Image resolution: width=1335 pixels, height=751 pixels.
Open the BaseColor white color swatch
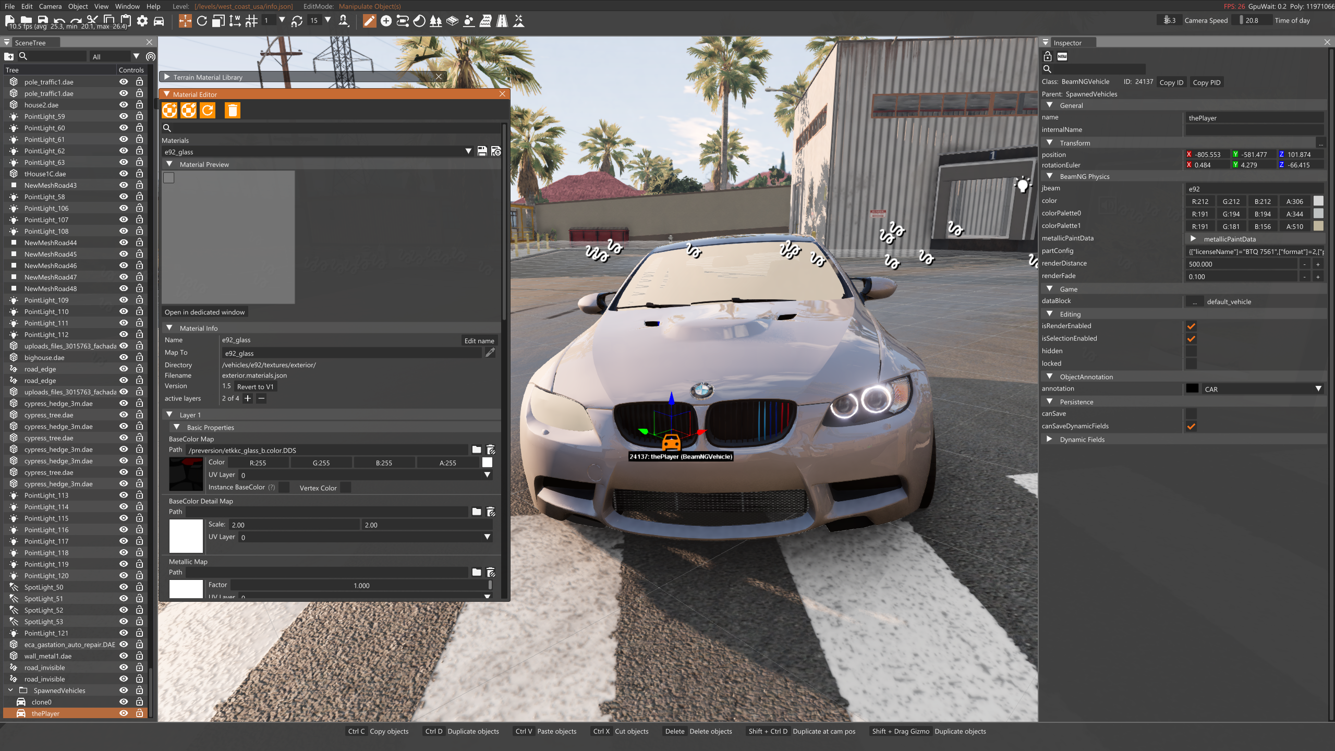tap(487, 462)
